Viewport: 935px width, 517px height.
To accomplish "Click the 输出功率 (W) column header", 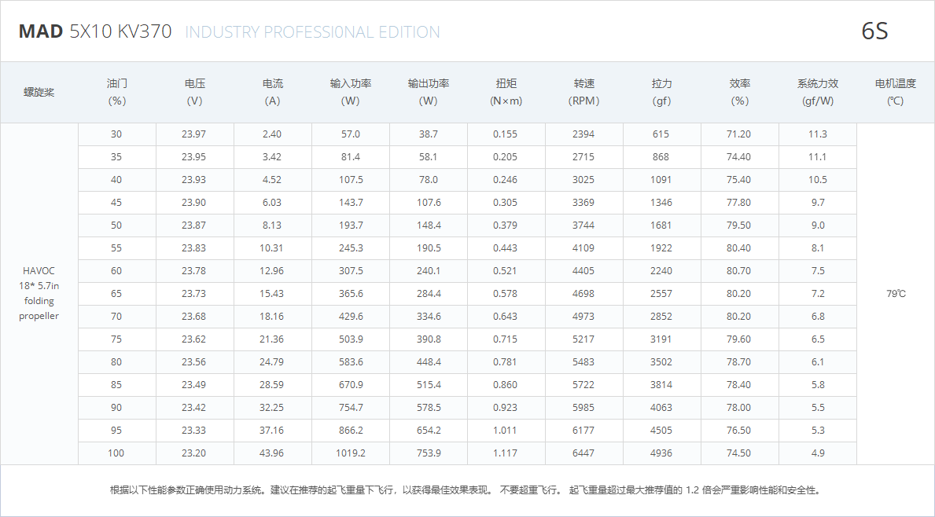I will 428,93.
